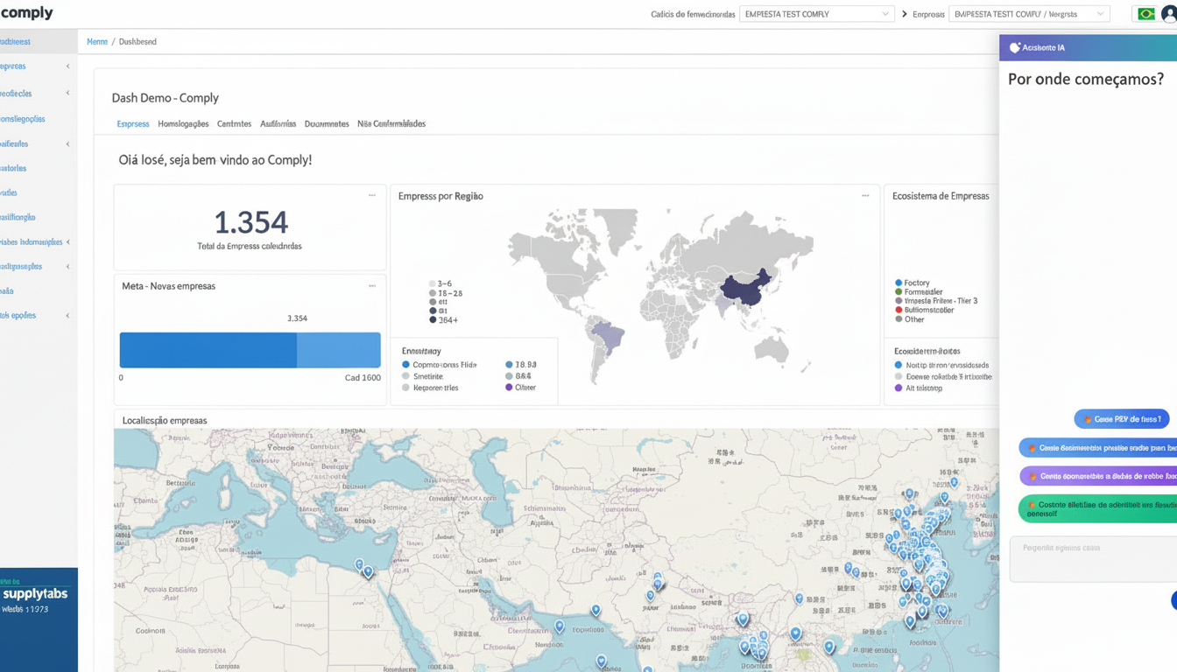Image resolution: width=1177 pixels, height=672 pixels.
Task: Open options menu on Meta - Novas empresas card
Action: click(372, 286)
